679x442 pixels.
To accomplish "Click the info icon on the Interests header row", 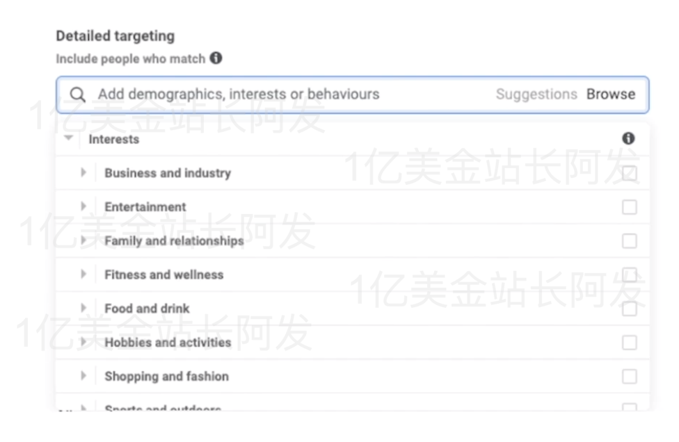I will click(628, 138).
